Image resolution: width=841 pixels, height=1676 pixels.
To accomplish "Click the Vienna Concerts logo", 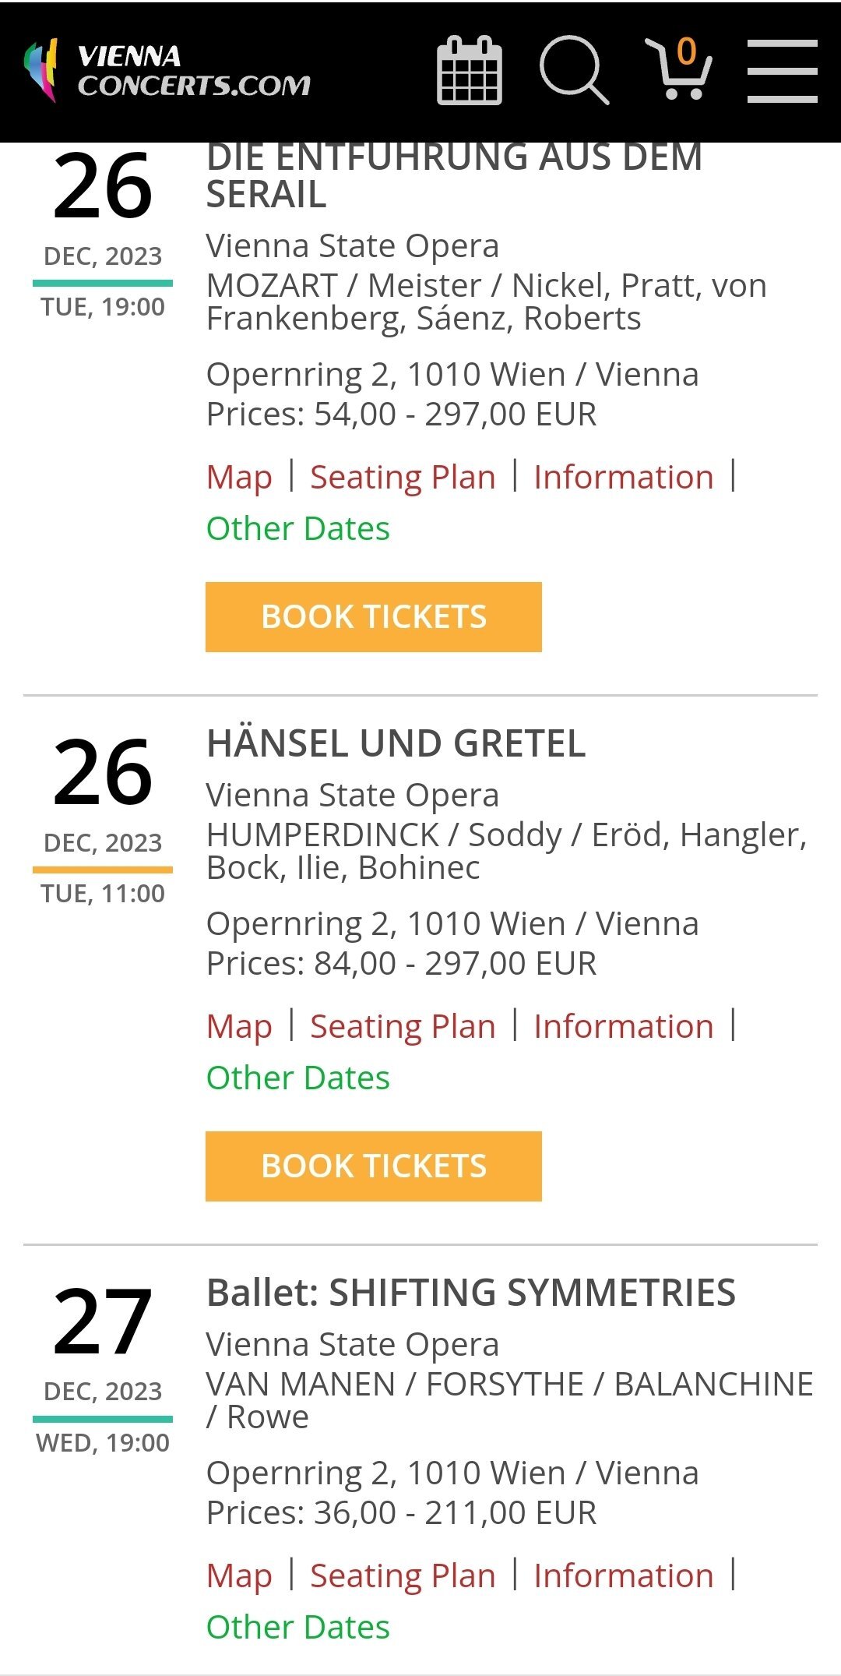I will pyautogui.click(x=167, y=70).
